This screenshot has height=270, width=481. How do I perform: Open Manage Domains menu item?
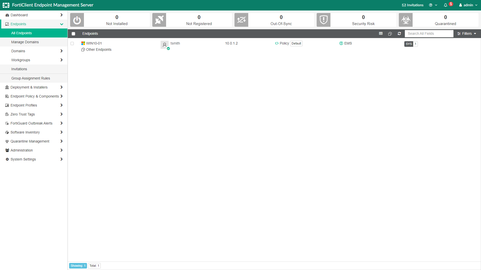coord(25,42)
